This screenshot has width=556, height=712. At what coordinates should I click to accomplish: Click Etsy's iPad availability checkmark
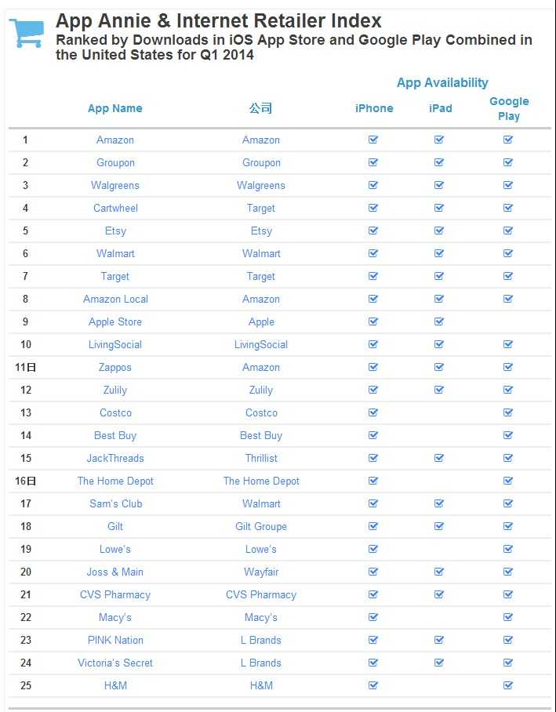pos(439,231)
